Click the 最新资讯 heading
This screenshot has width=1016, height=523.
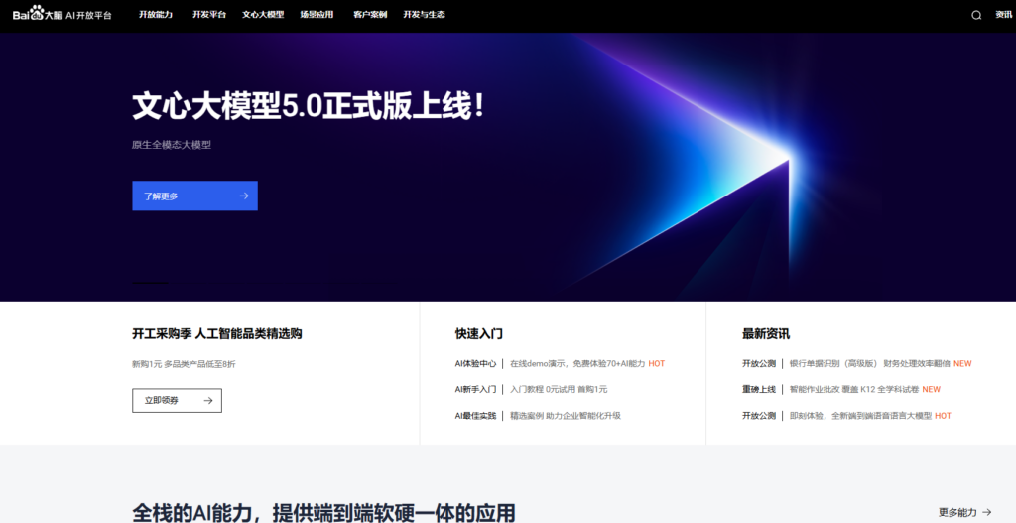coord(766,334)
